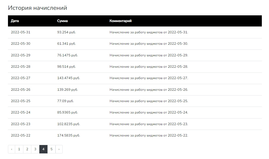
Task: Select the 143.4745 руб. amount cell
Action: [69, 78]
